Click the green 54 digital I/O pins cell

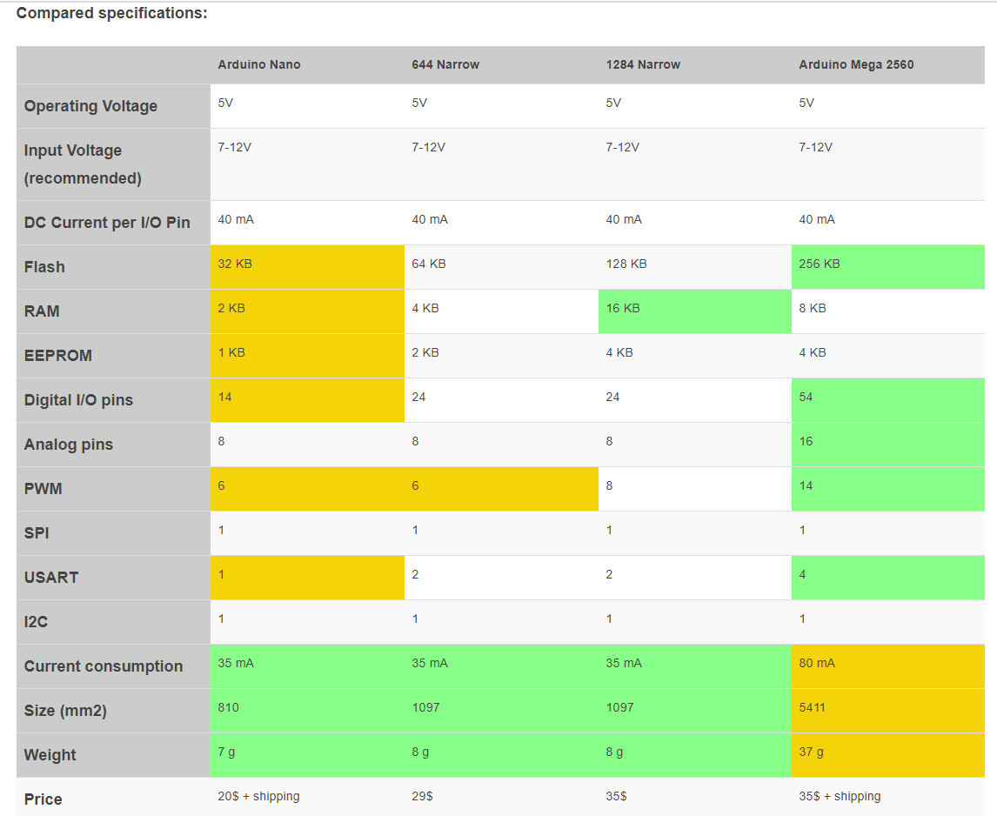887,399
